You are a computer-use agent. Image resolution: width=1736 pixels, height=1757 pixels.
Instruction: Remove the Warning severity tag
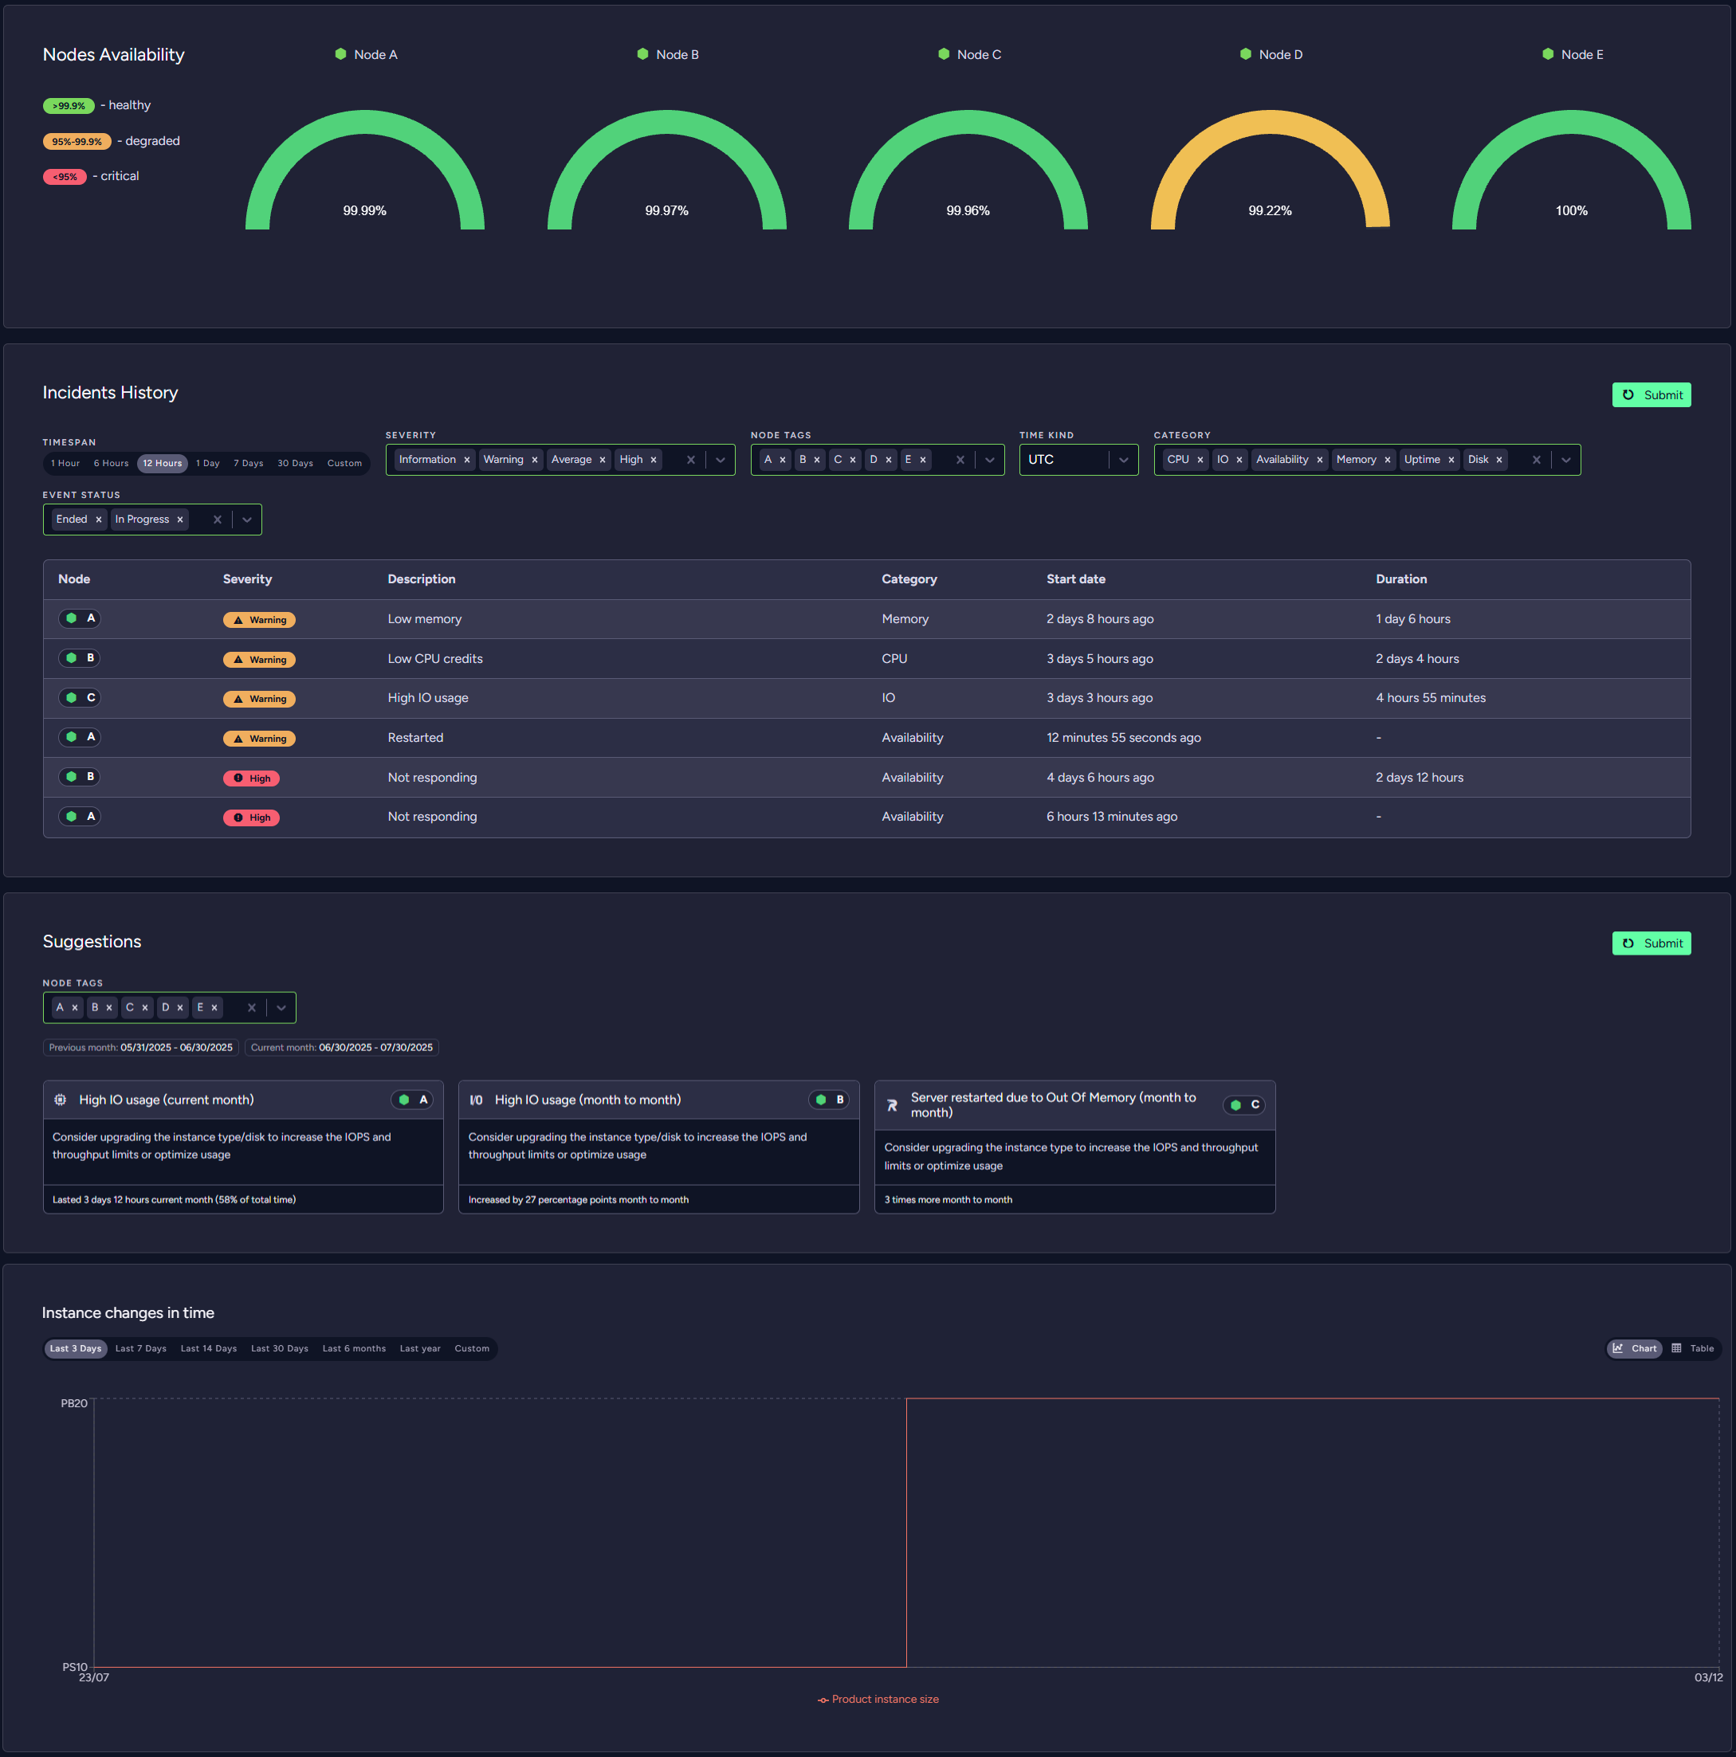click(x=534, y=461)
